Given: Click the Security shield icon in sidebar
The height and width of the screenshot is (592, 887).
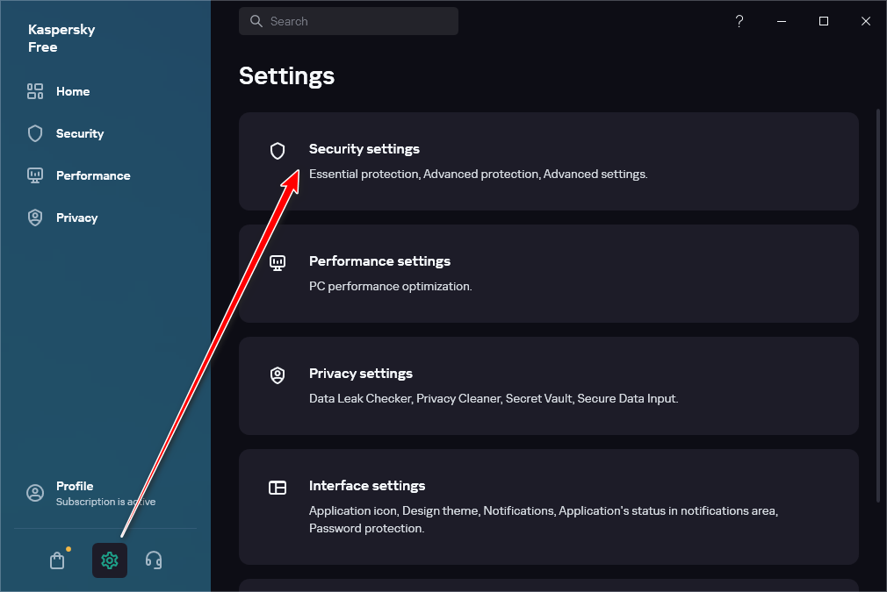Looking at the screenshot, I should [x=35, y=133].
